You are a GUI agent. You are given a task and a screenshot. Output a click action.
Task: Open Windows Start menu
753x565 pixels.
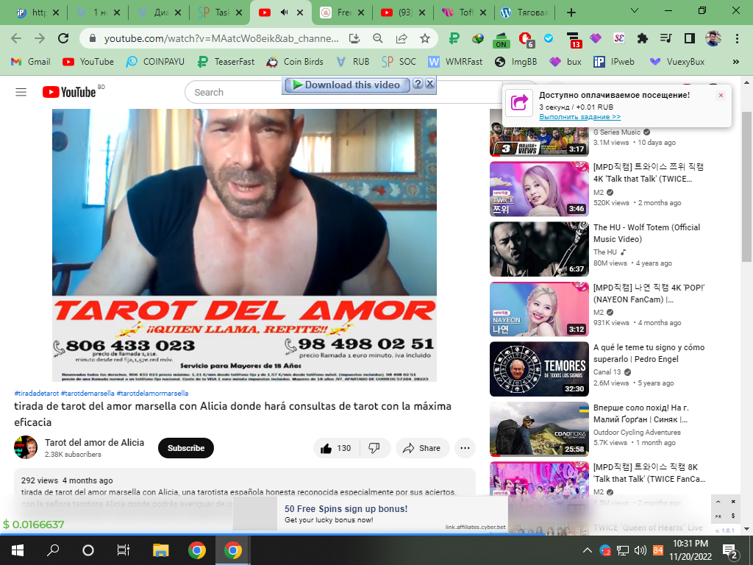tap(18, 550)
